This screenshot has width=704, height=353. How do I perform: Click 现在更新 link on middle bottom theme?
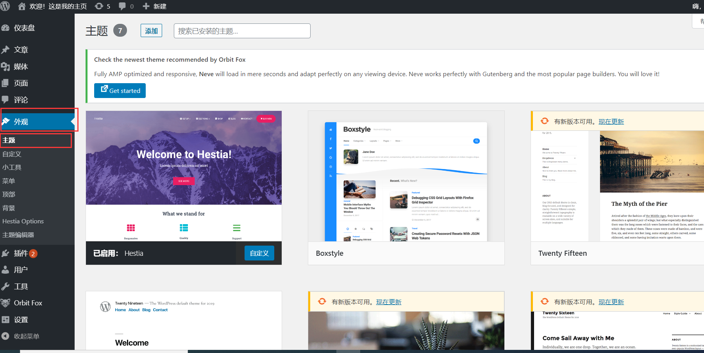[389, 302]
